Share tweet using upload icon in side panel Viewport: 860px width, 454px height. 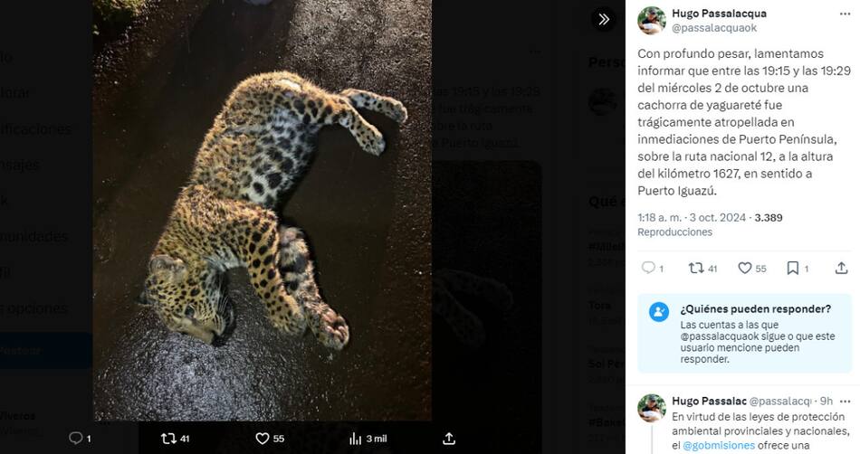841,268
